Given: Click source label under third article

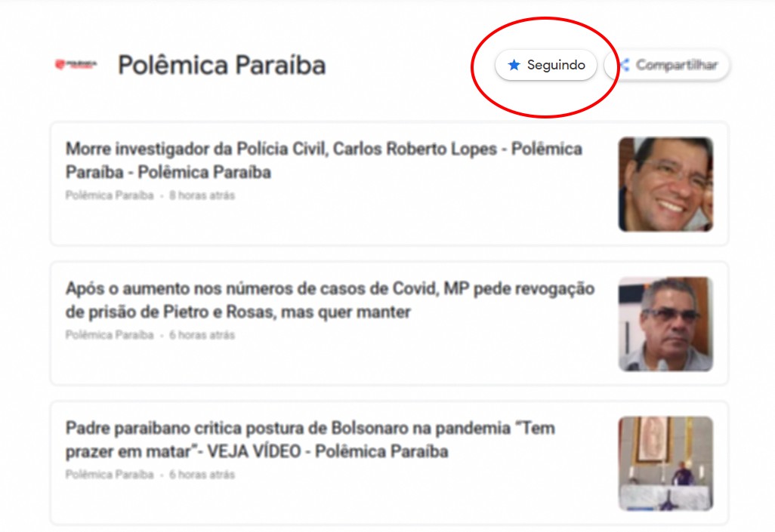Looking at the screenshot, I should (110, 474).
